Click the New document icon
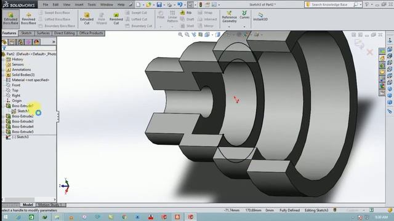This screenshot has height=221, width=394. [138, 4]
